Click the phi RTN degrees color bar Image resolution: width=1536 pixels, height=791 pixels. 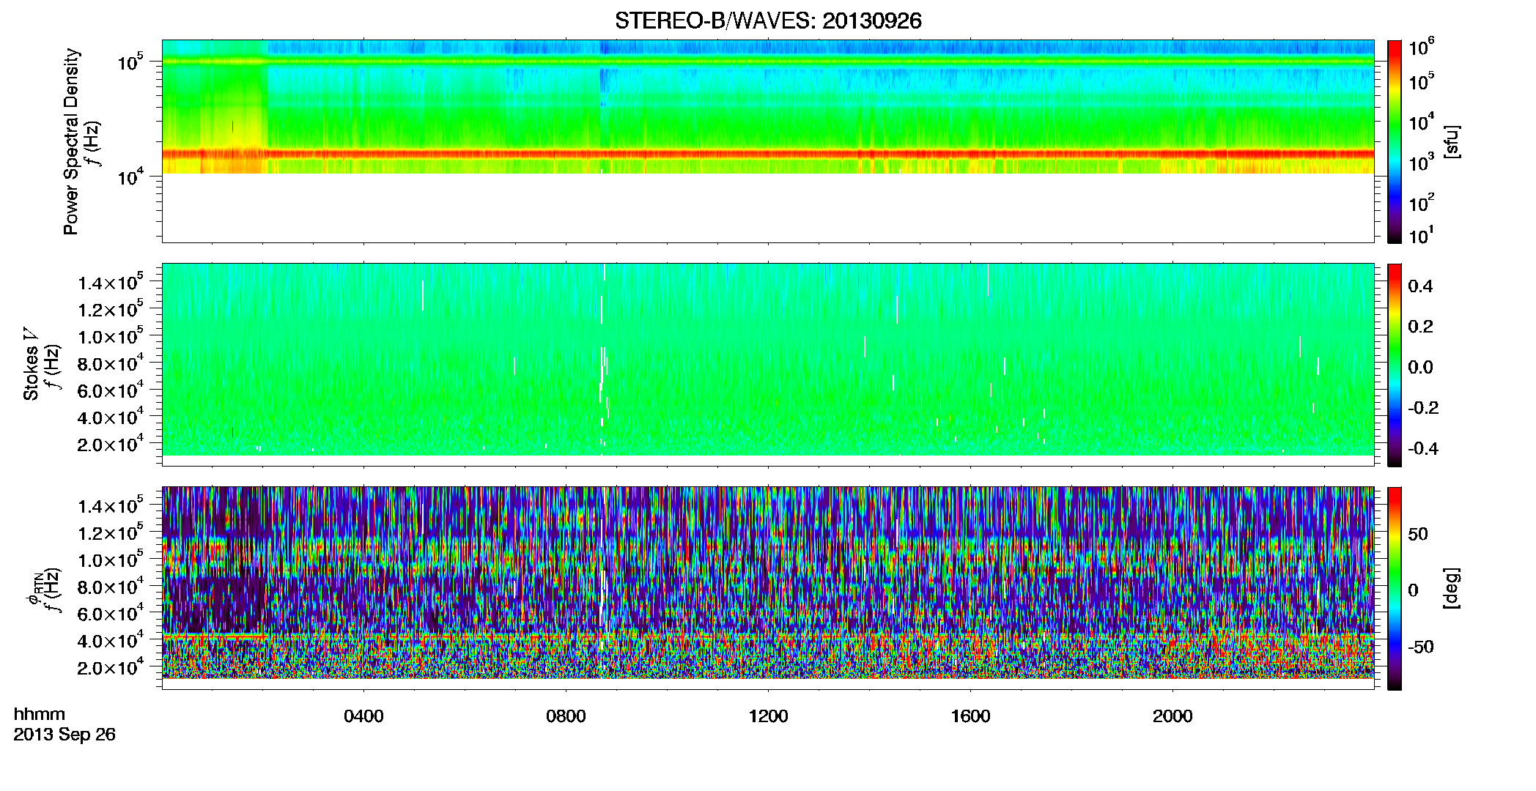point(1395,588)
